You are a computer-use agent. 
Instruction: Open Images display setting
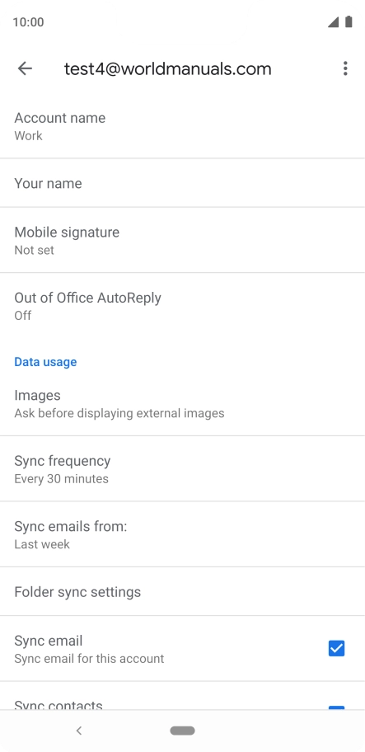pos(183,403)
